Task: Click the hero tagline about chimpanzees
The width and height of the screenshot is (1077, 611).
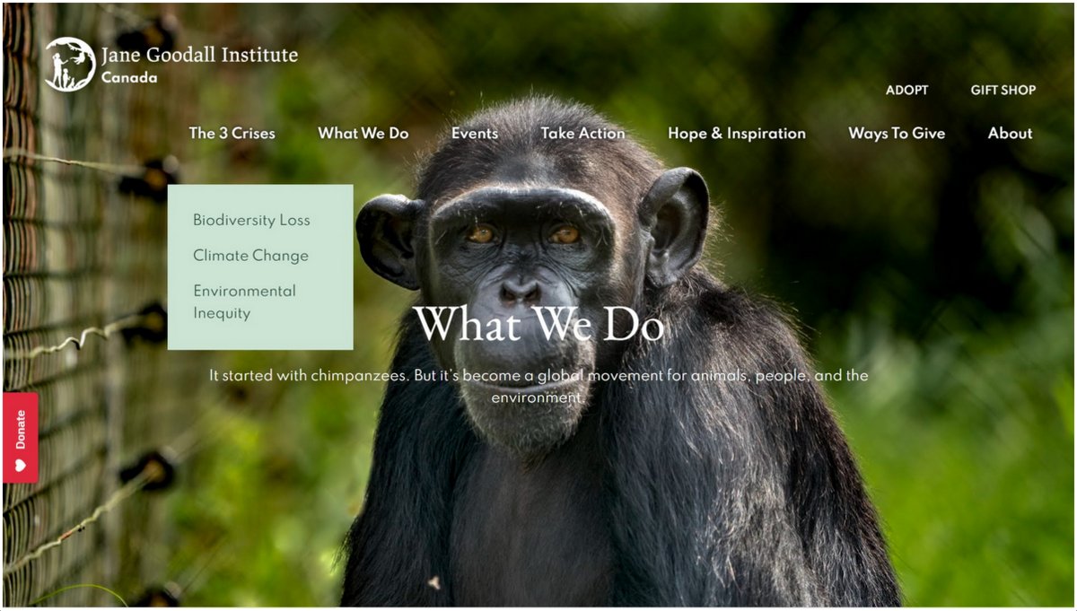Action: 538,386
